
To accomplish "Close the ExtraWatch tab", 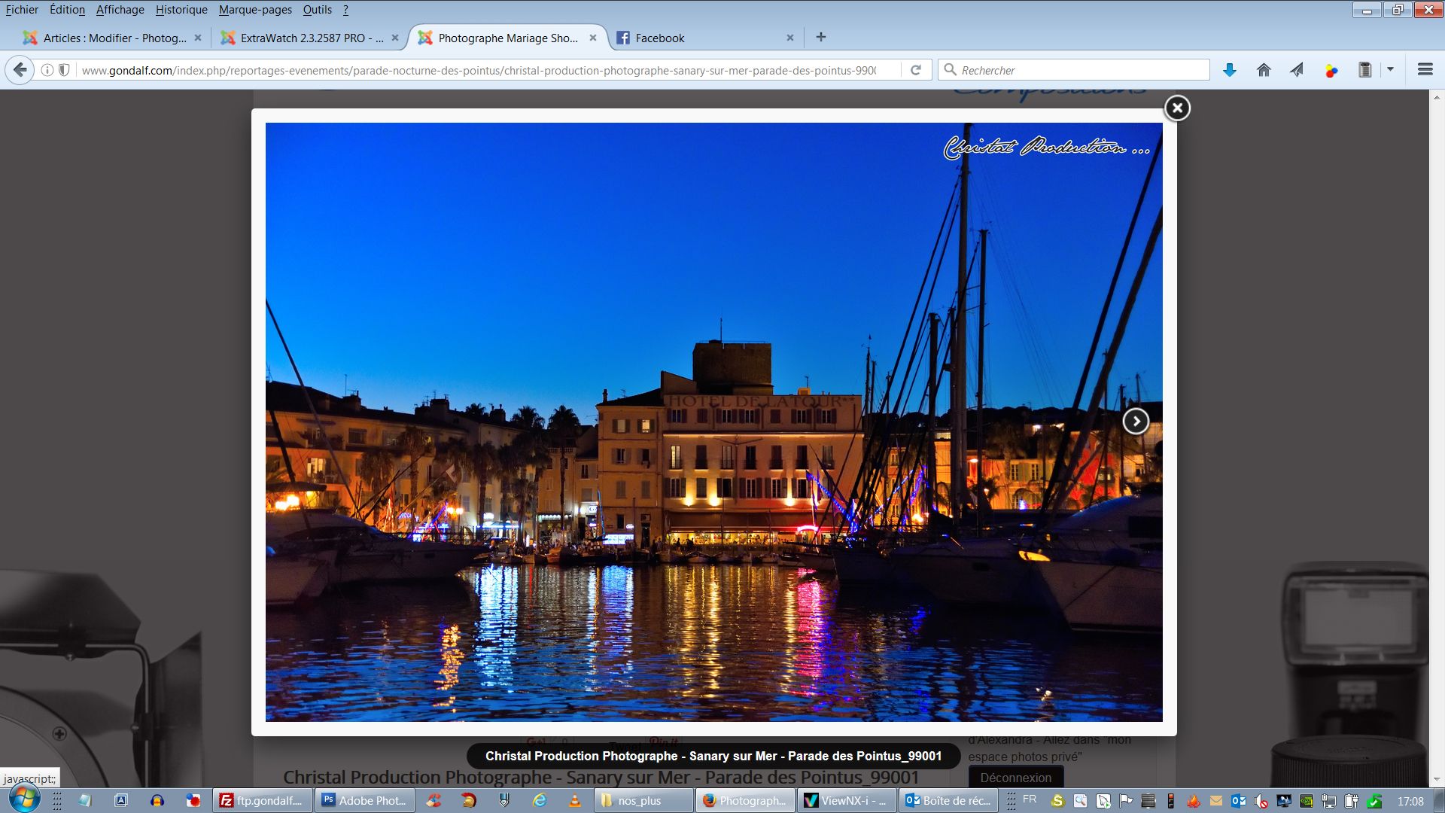I will [395, 38].
